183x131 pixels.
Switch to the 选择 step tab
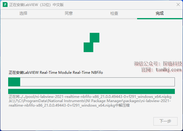tap(23, 13)
